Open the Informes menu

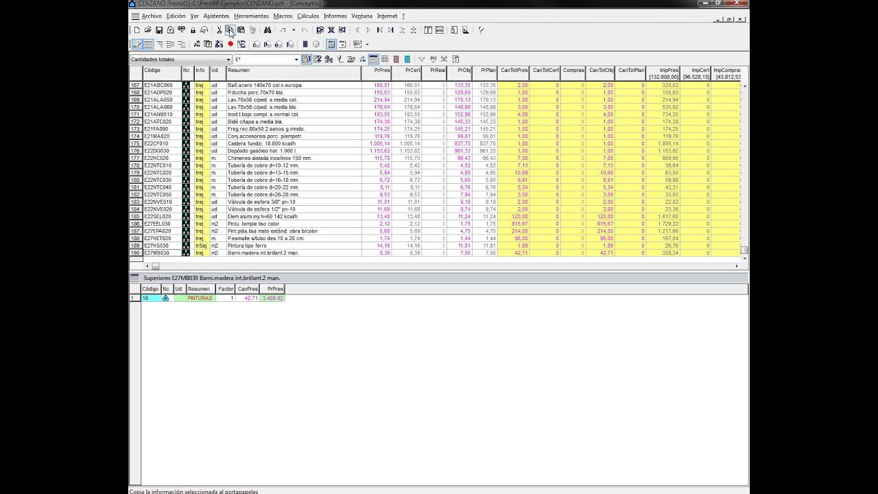335,16
